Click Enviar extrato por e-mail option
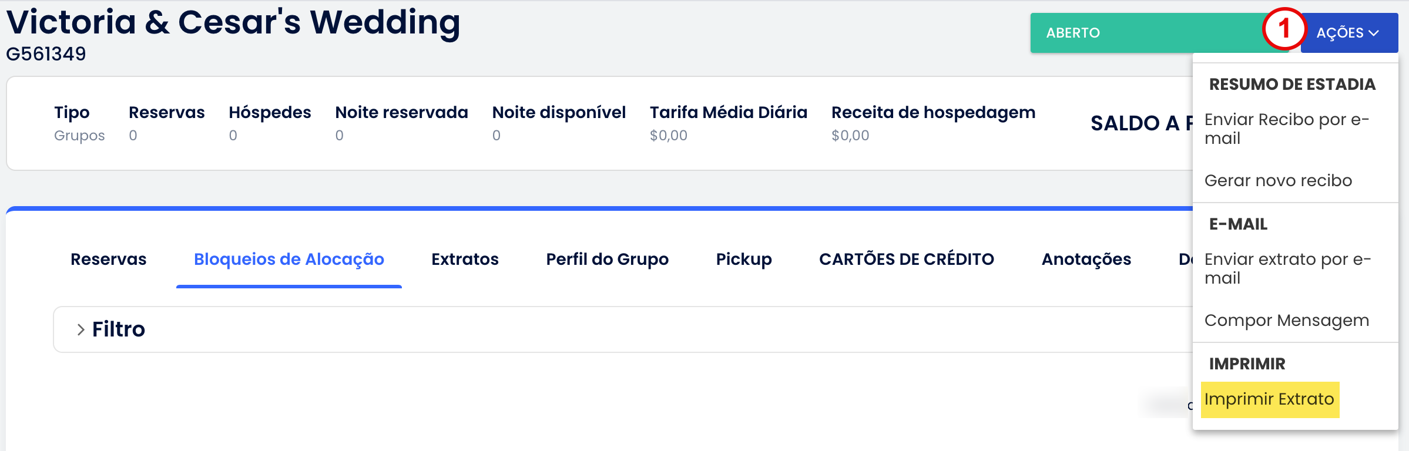The image size is (1409, 451). (x=1287, y=268)
